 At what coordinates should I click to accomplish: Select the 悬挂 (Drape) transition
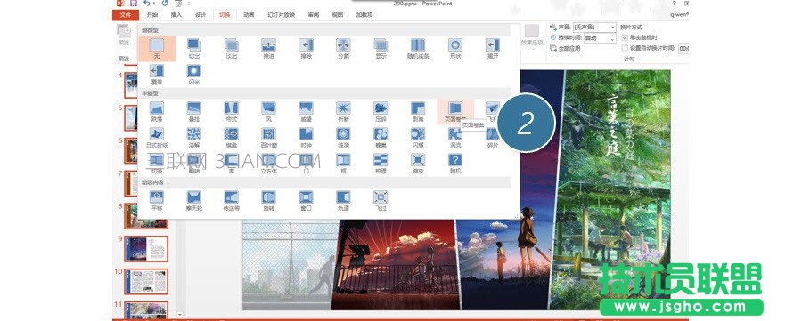194,112
